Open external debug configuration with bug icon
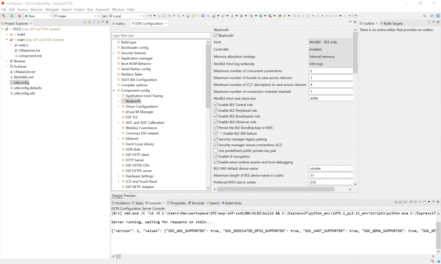The height and width of the screenshot is (264, 441). 252,16
